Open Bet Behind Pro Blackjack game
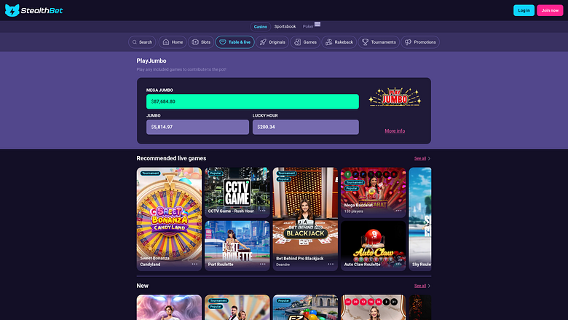The height and width of the screenshot is (320, 568). pos(305,219)
